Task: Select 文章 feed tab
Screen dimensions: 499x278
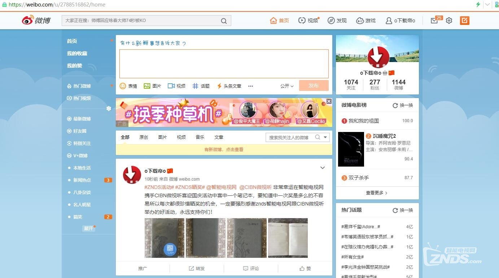Action: pos(219,137)
